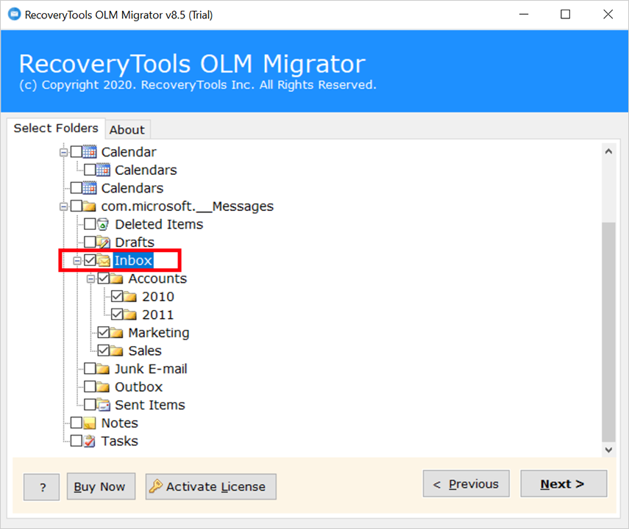The image size is (629, 529).
Task: Uncheck the Accounts folder checkbox
Action: point(104,278)
